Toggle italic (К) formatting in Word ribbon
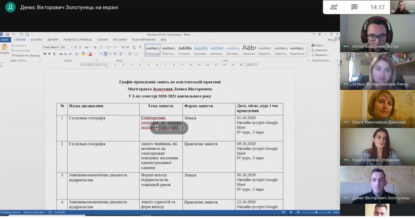The height and width of the screenshot is (219, 415). (49, 54)
